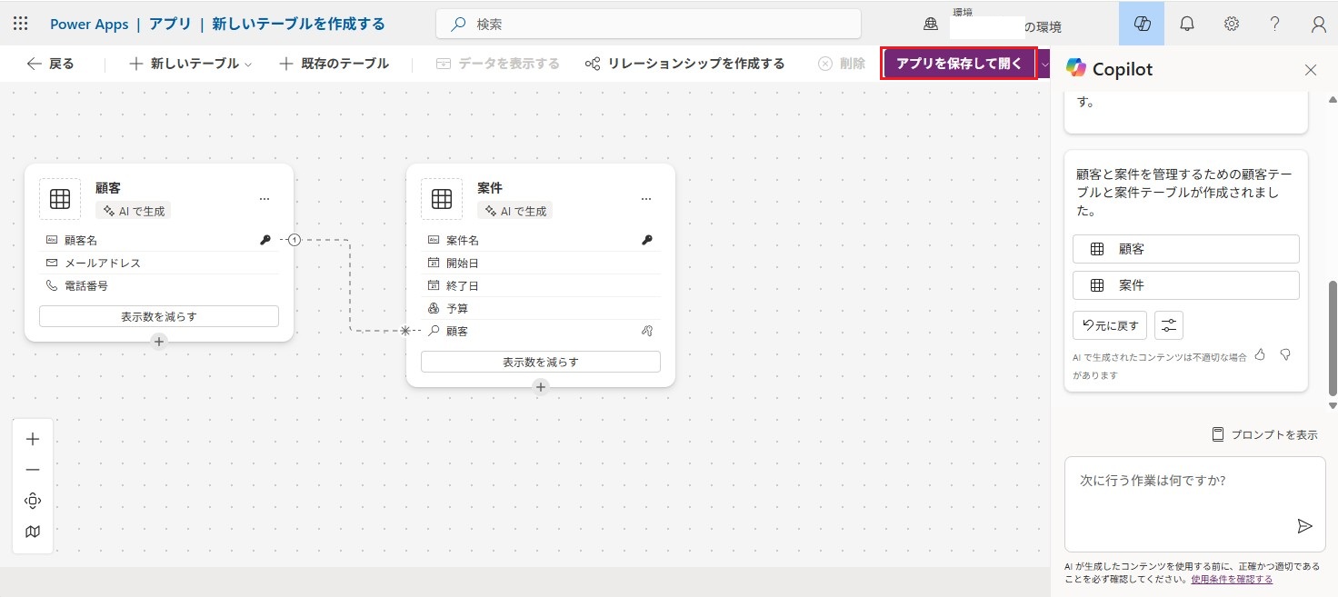The image size is (1338, 597).
Task: Click the 検索 search box
Action: (648, 25)
